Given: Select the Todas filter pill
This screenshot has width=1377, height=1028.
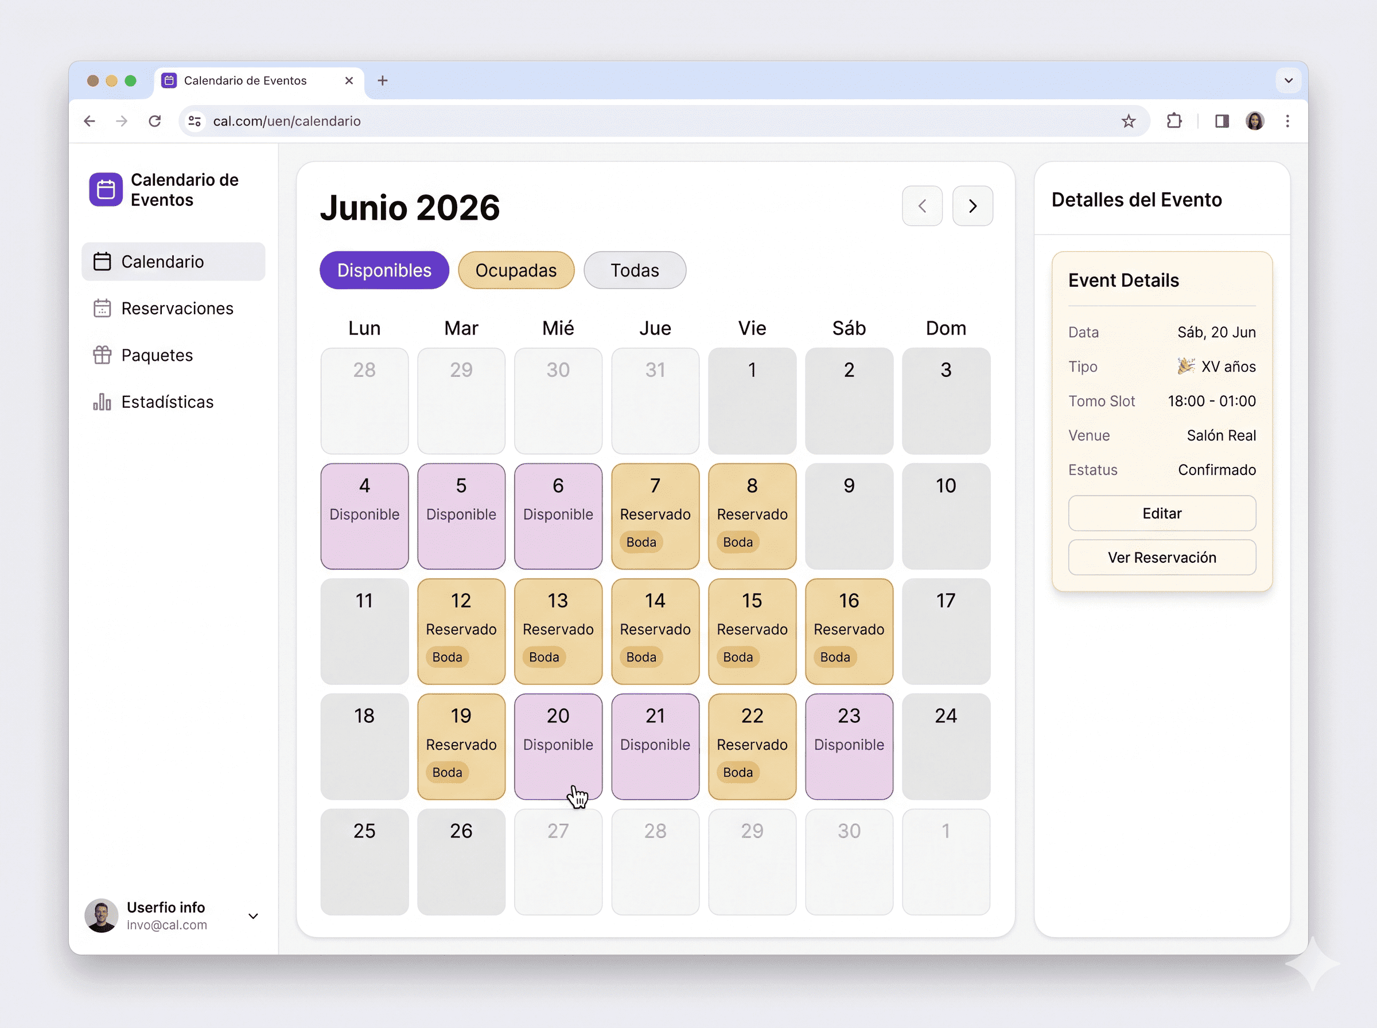Looking at the screenshot, I should 635,270.
